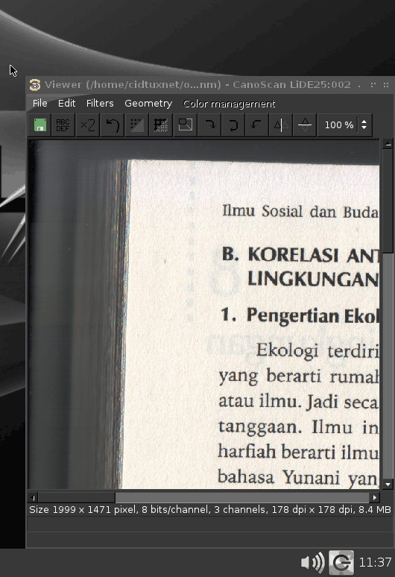The height and width of the screenshot is (577, 395).
Task: Open the Filters menu
Action: click(x=100, y=104)
